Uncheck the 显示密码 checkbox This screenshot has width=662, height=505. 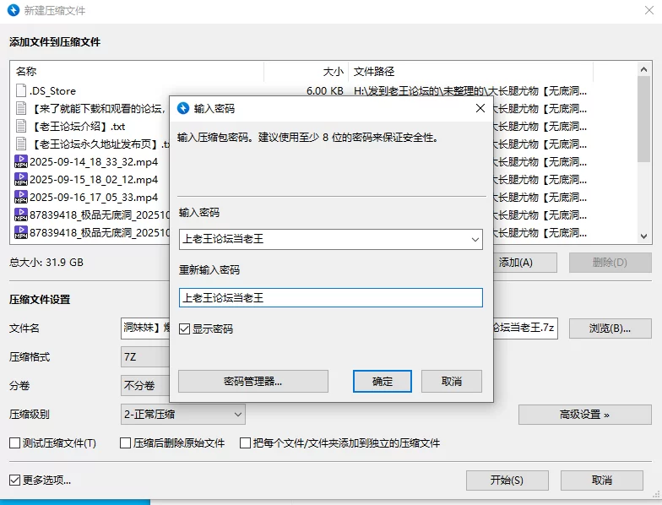[185, 329]
